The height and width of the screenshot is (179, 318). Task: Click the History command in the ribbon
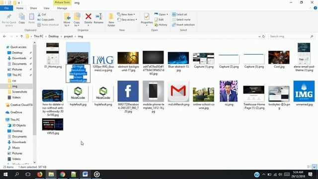point(161,25)
